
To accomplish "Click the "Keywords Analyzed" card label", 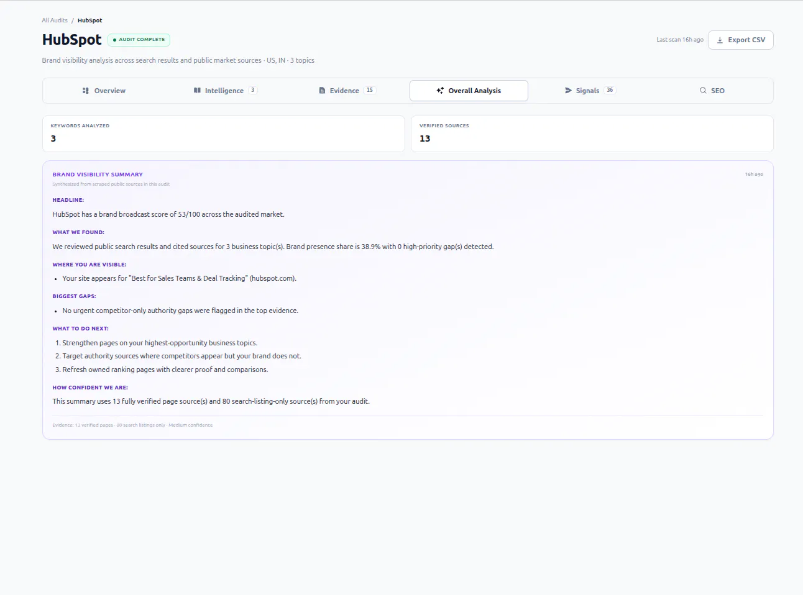I will pos(80,126).
